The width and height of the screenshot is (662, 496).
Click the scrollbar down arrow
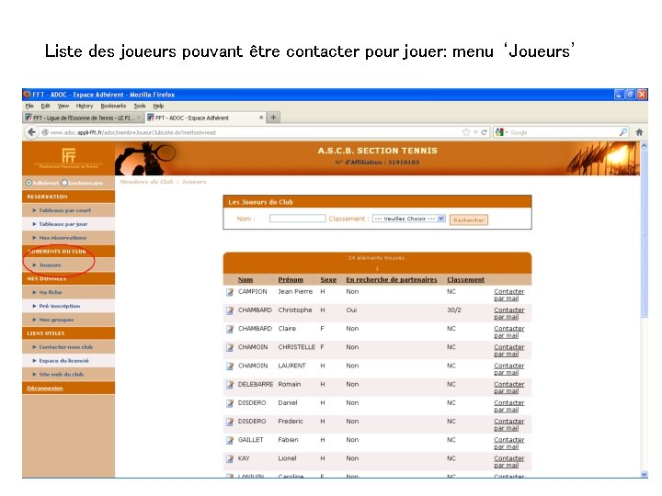tap(644, 475)
